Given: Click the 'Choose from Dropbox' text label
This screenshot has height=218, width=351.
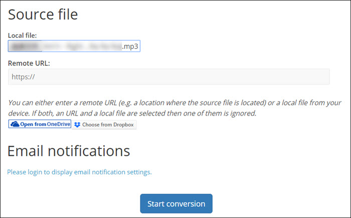Looking at the screenshot, I should 108,125.
